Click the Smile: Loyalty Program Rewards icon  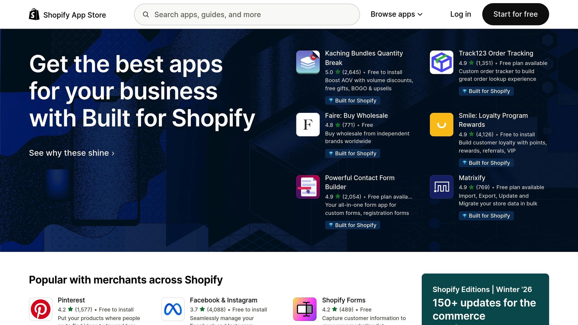[x=441, y=125]
